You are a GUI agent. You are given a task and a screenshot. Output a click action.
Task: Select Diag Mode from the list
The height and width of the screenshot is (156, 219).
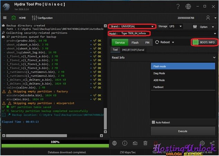pos(159,73)
